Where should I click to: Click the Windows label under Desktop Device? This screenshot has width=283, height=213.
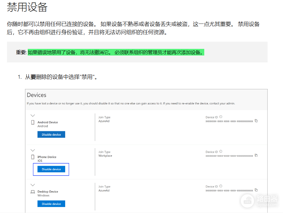coord(43,195)
